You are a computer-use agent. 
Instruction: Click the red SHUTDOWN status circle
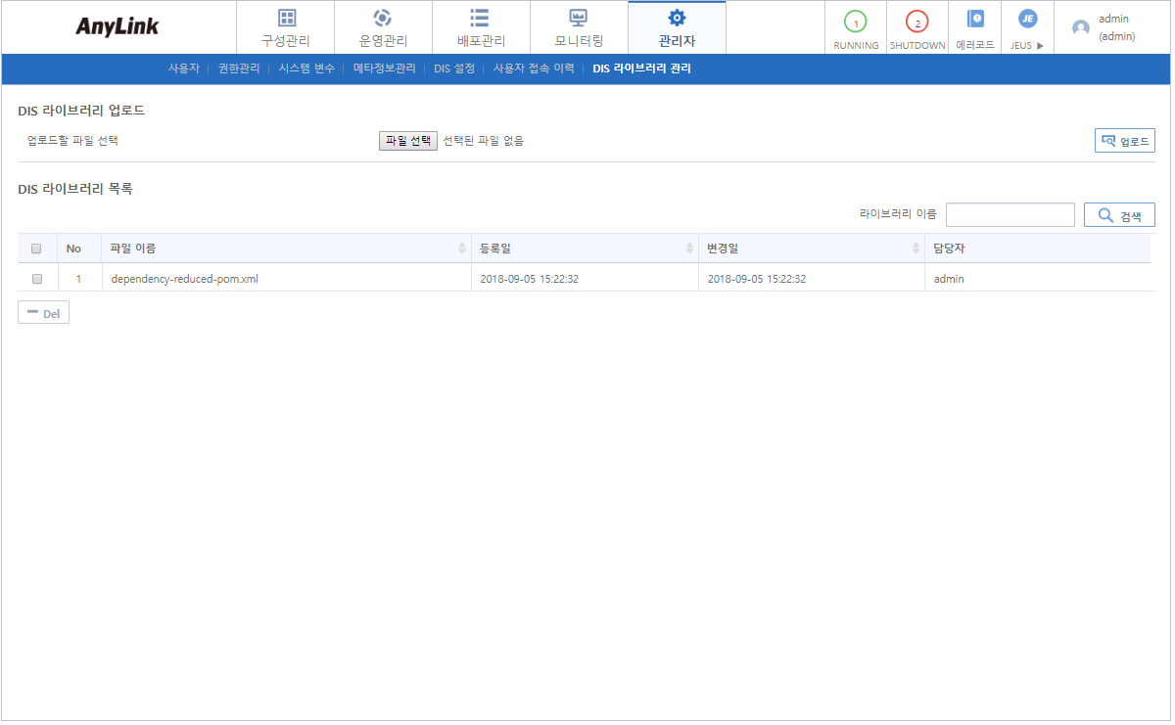[916, 22]
